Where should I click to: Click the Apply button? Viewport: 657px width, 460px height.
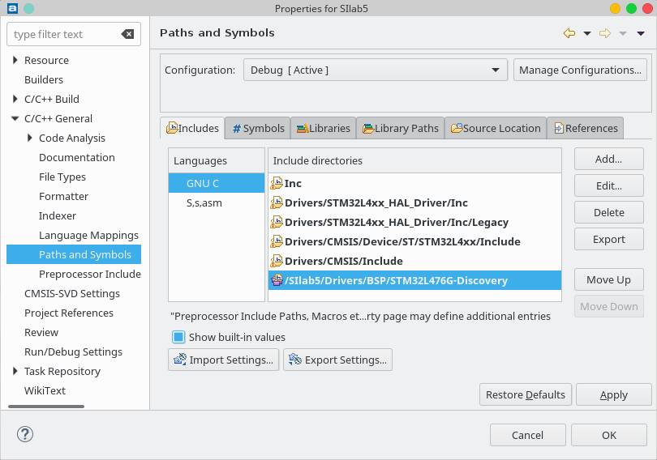tap(613, 394)
